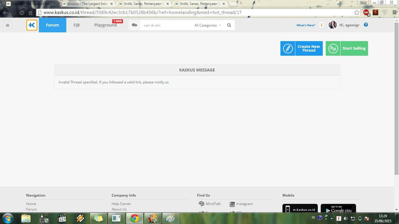
Task: Switch to the FJB tab
Action: tap(76, 25)
